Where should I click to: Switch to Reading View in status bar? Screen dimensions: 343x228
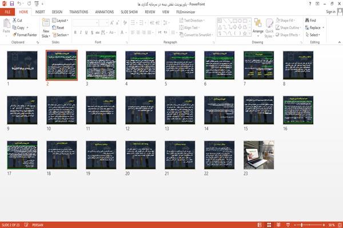[x=278, y=225]
